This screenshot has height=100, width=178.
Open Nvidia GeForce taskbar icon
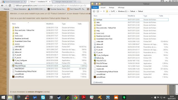67,98
